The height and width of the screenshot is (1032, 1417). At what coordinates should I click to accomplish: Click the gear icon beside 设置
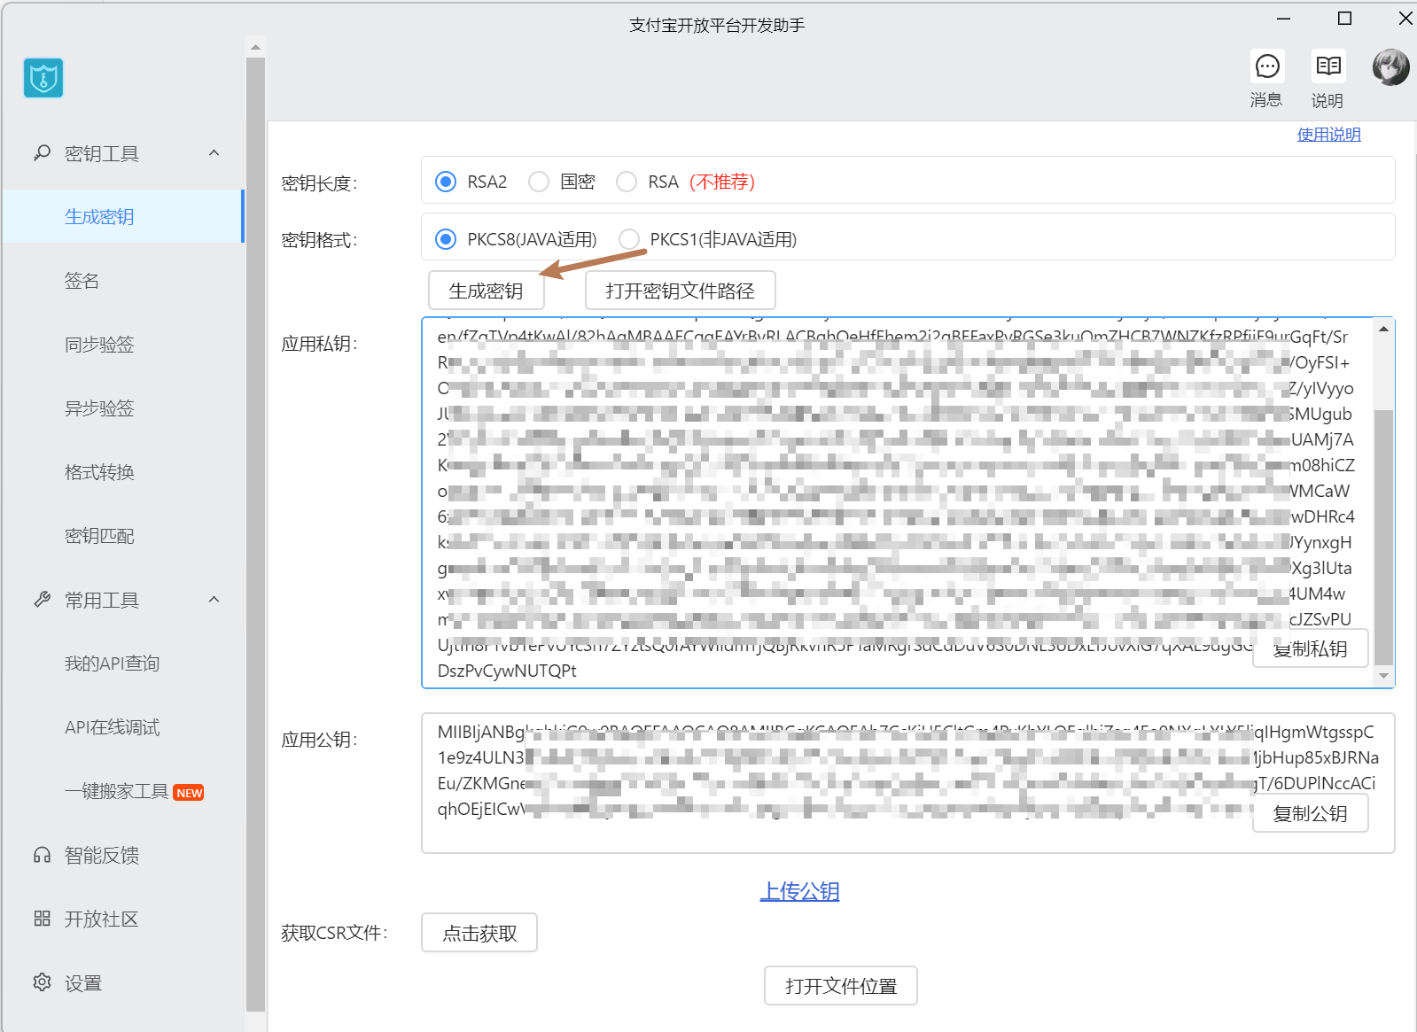[x=42, y=982]
